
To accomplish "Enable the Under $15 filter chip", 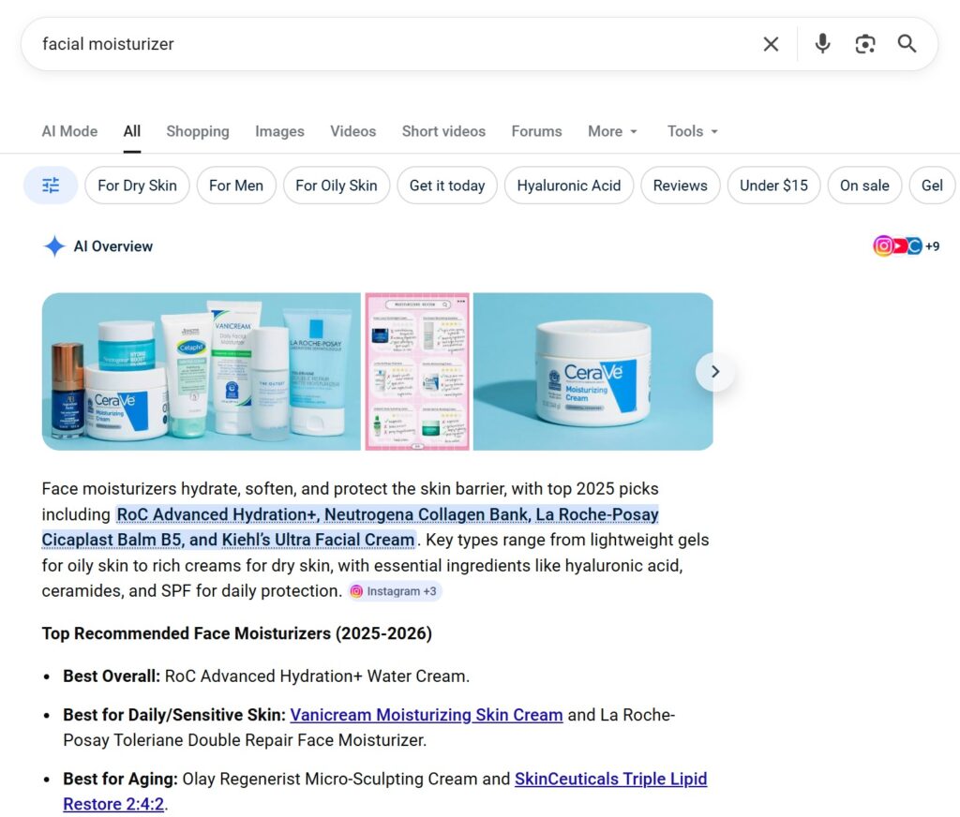I will [773, 186].
